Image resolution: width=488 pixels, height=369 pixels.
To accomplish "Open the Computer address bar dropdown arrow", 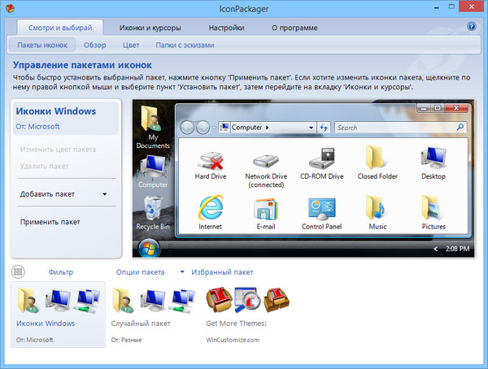I will coord(311,128).
